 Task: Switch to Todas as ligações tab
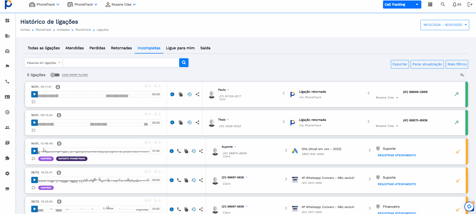point(44,48)
